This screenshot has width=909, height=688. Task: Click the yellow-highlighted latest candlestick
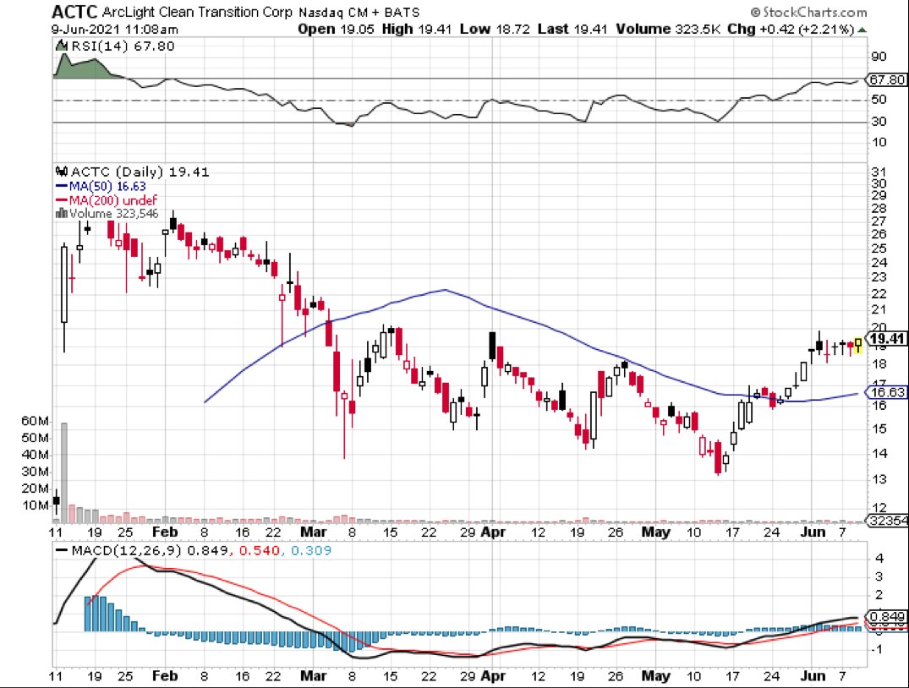(858, 346)
